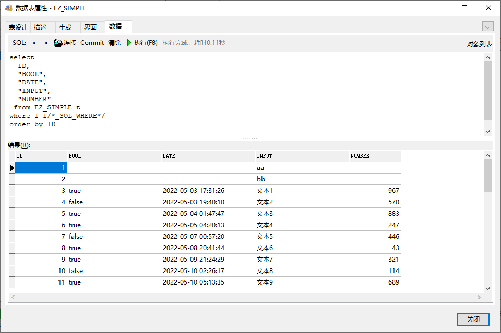
Task: Select cell '2022-05-03 19:40:10'
Action: [208, 202]
